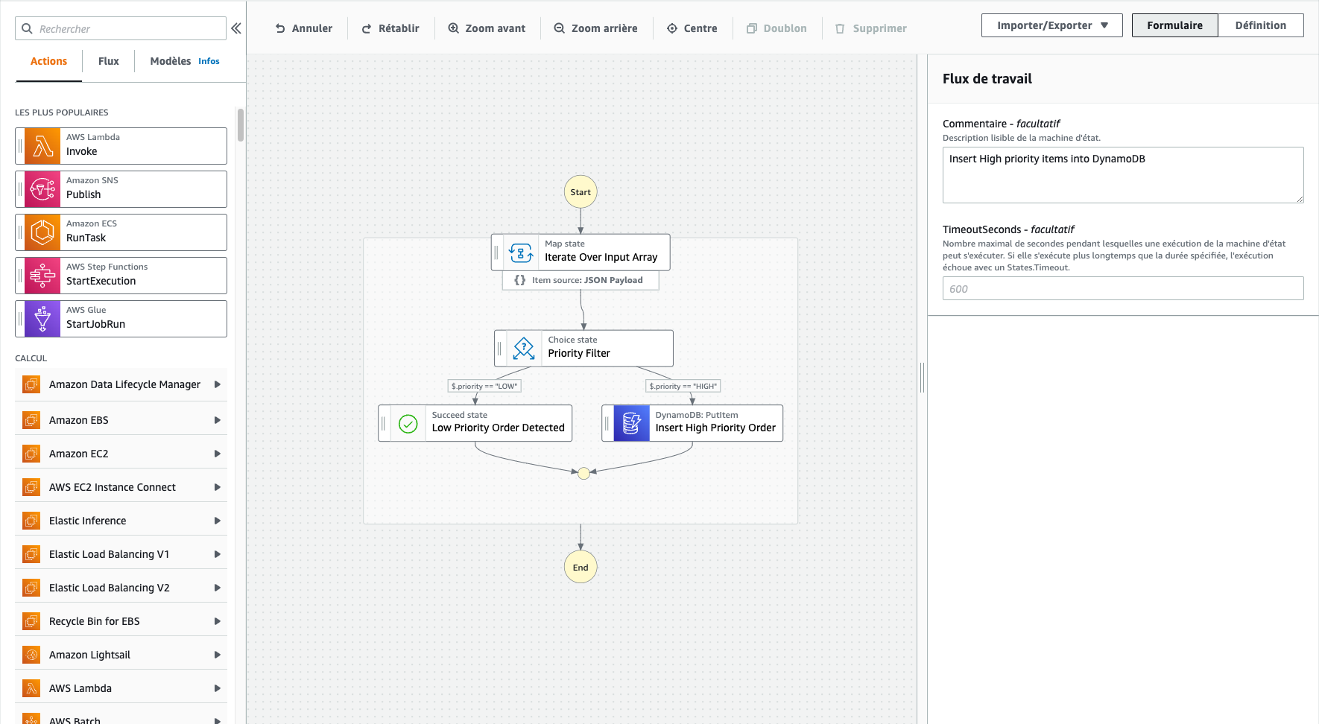Click the Elastic Inference service icon
This screenshot has width=1319, height=724.
31,521
